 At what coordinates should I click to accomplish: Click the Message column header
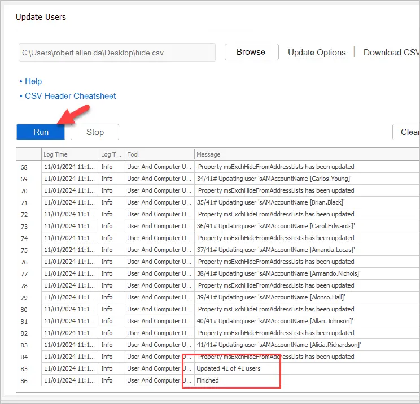click(307, 154)
